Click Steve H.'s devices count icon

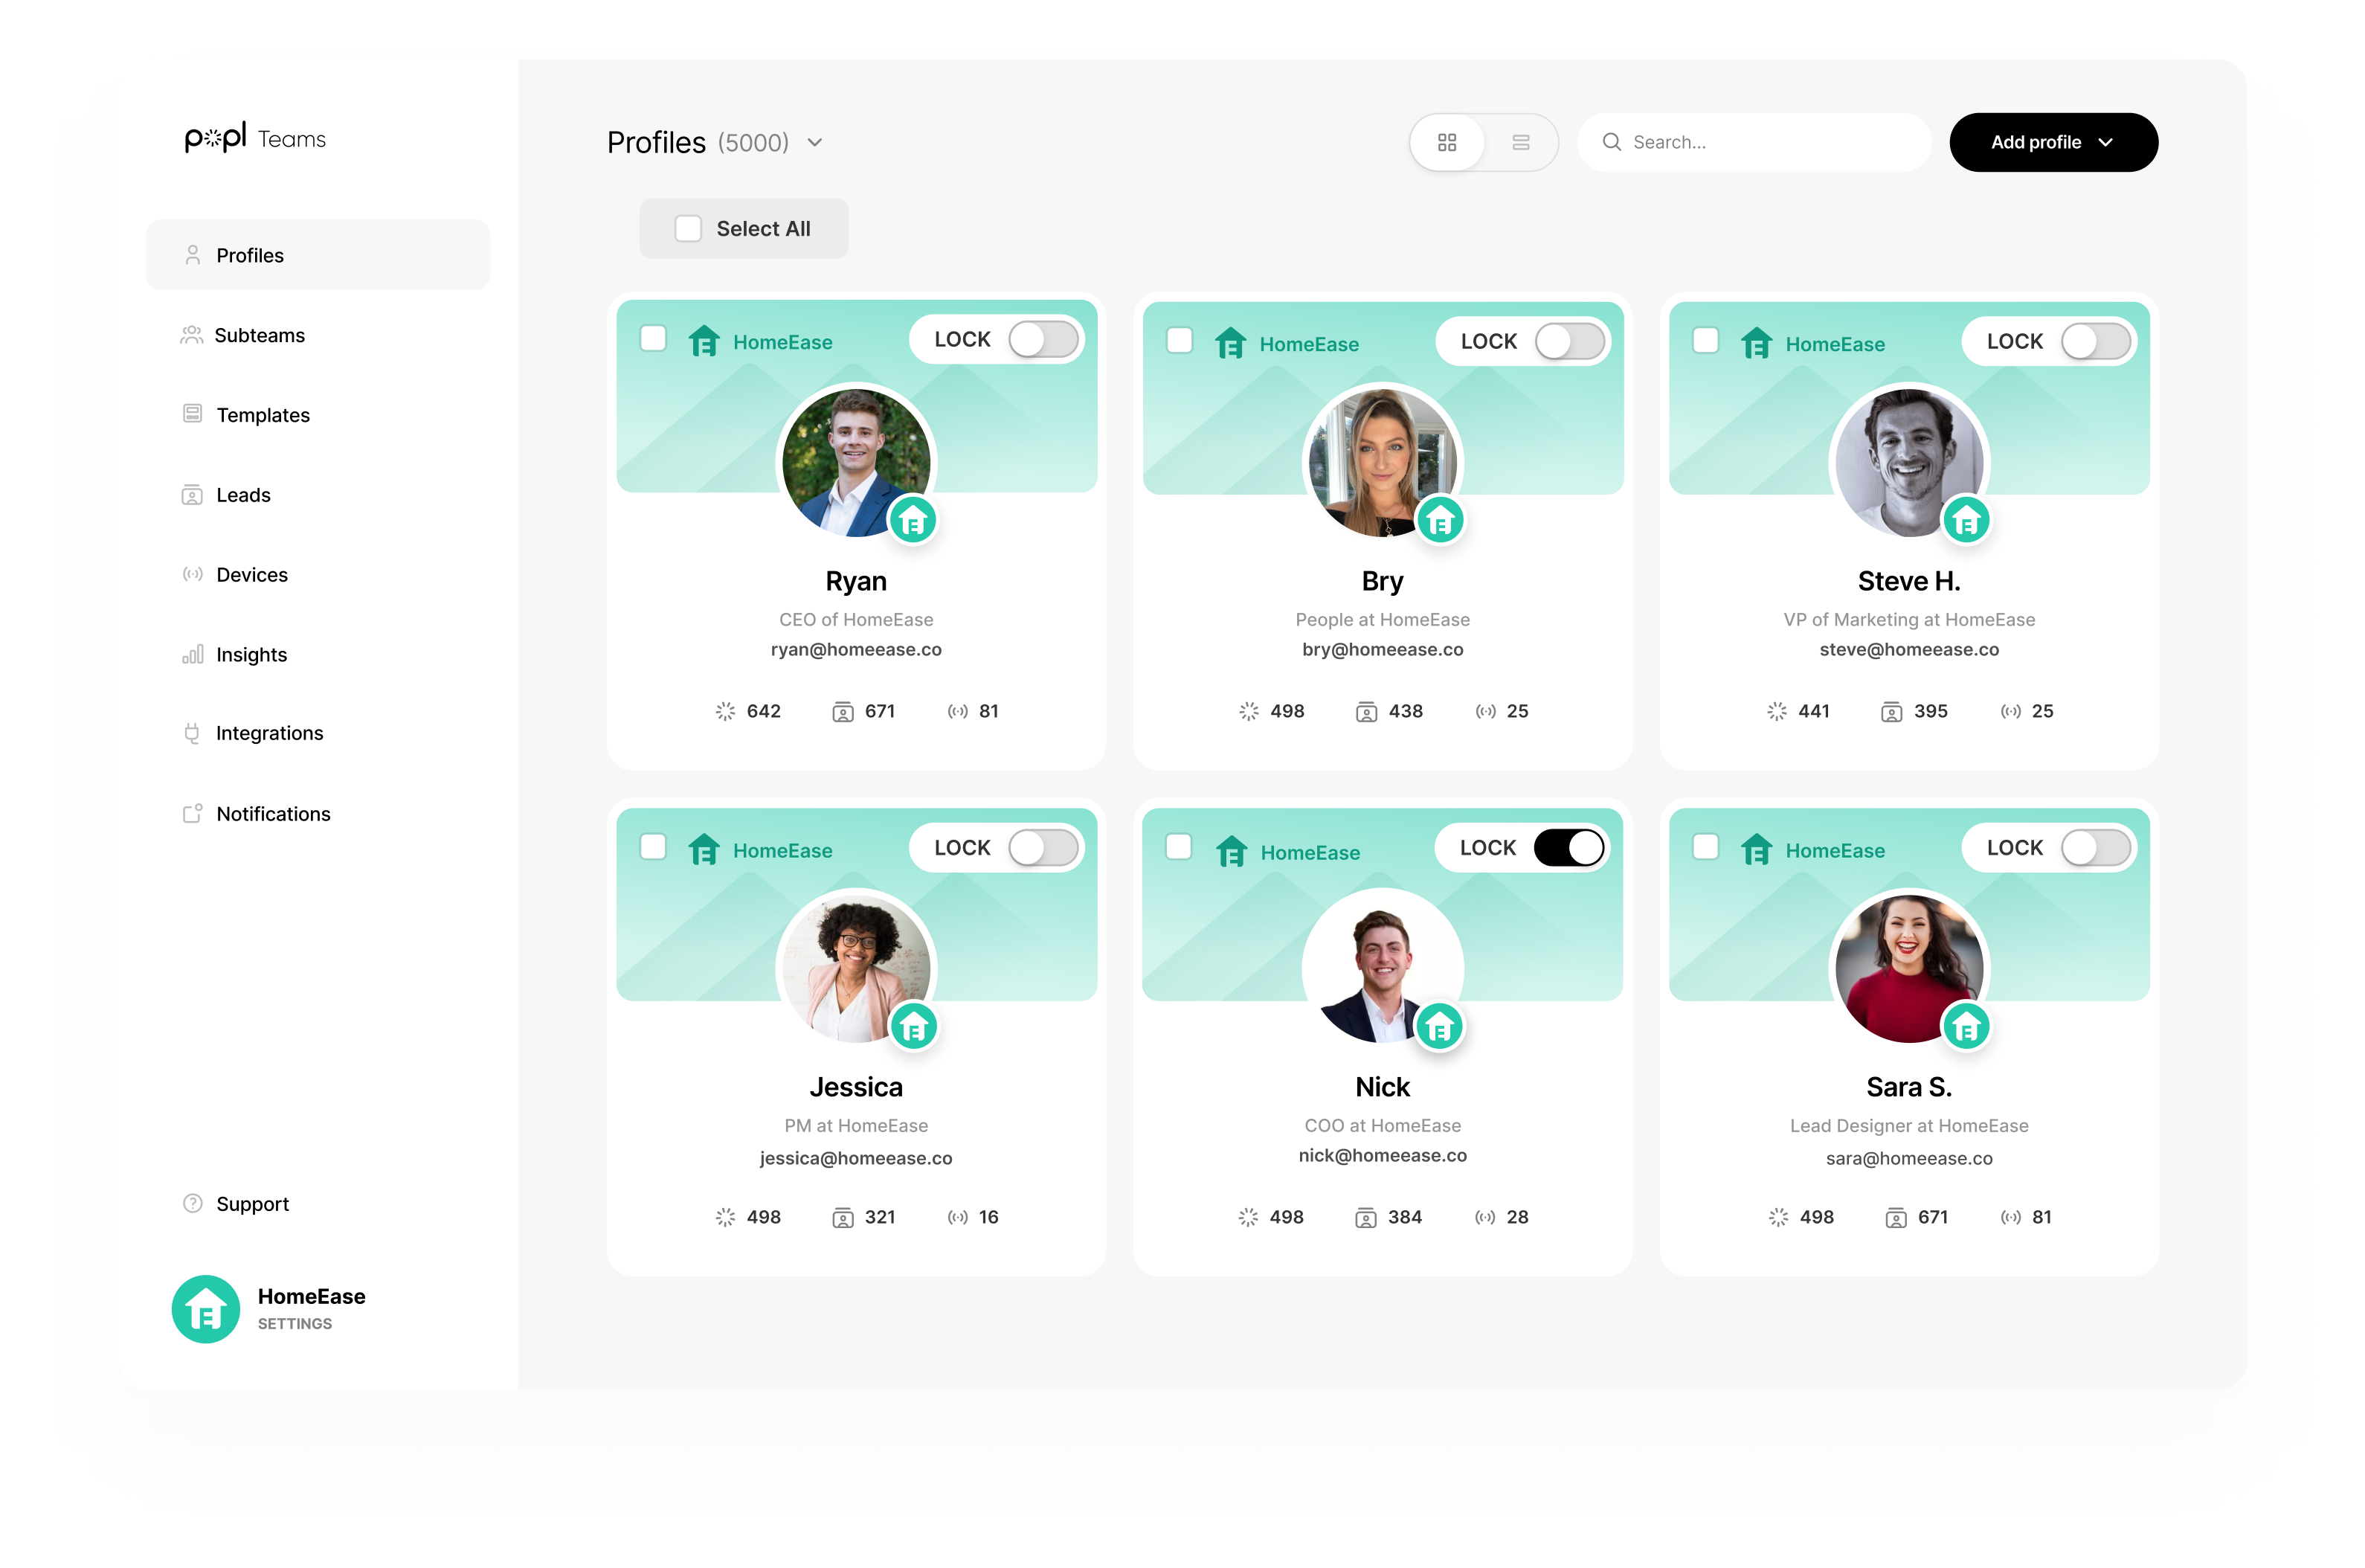2010,711
